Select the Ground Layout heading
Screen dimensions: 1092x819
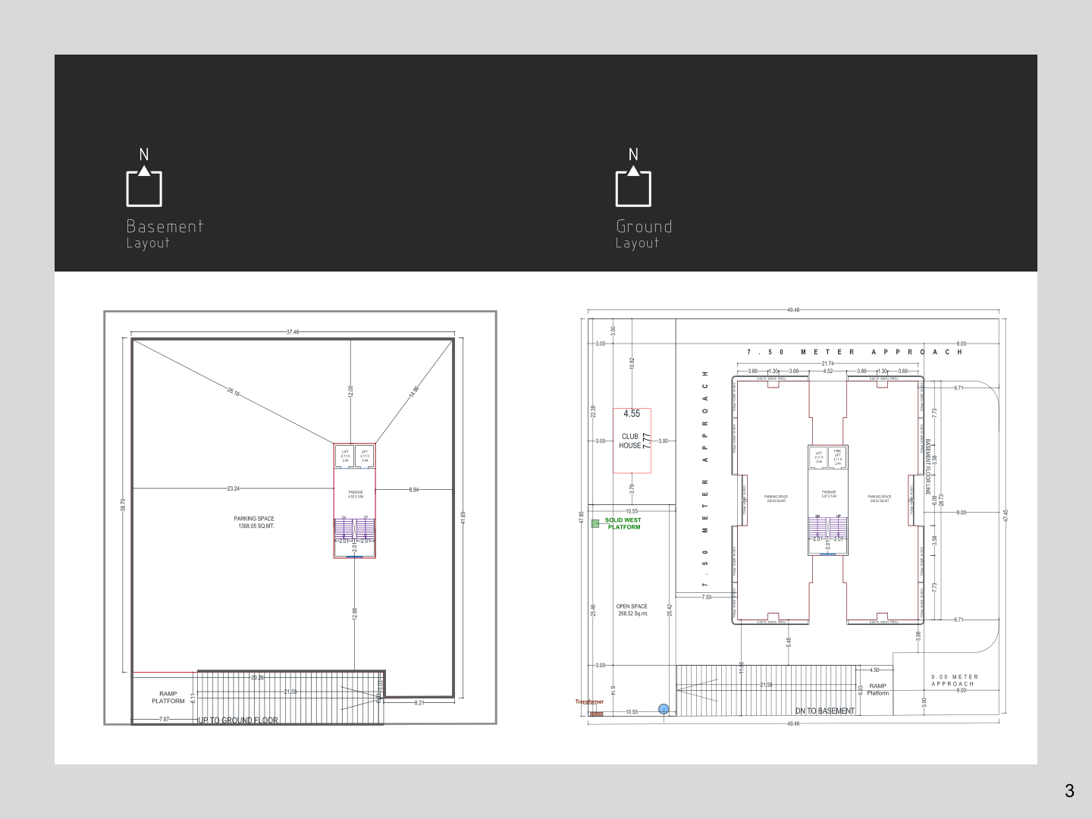[x=644, y=234]
